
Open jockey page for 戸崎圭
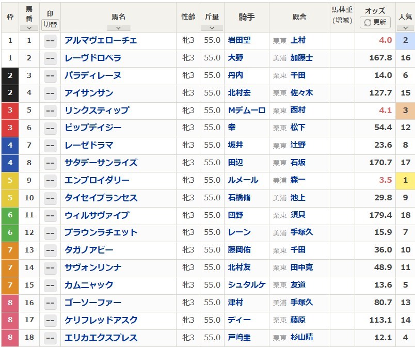[240, 337]
